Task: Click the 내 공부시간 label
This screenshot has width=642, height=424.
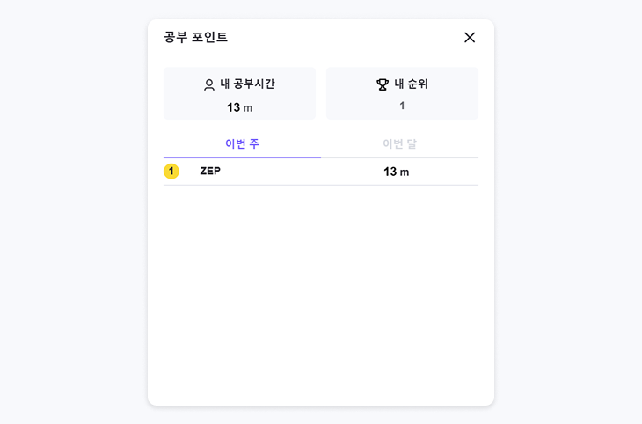Action: click(x=247, y=84)
